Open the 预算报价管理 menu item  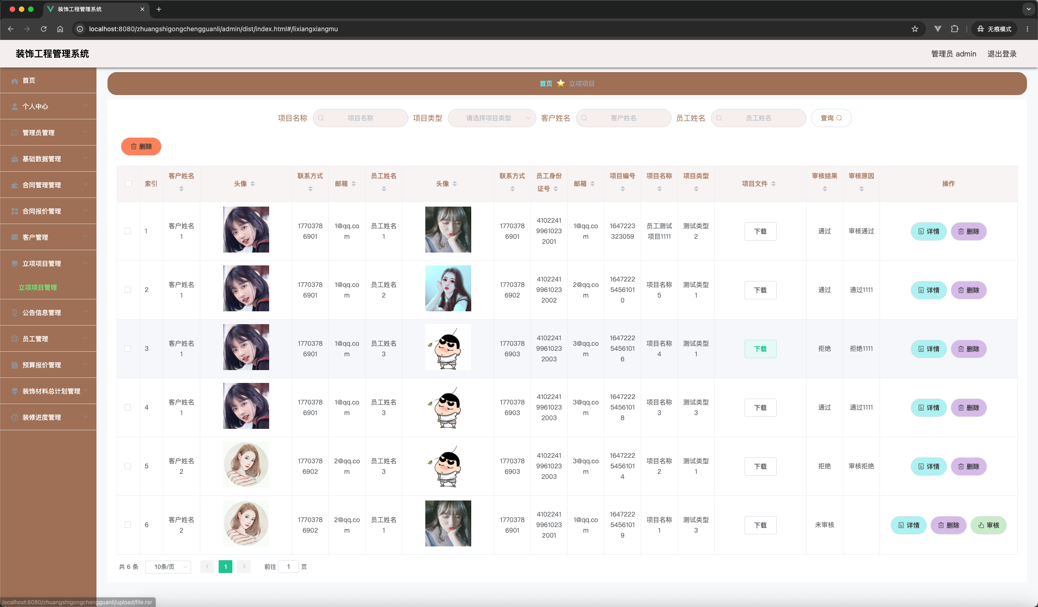click(x=48, y=365)
